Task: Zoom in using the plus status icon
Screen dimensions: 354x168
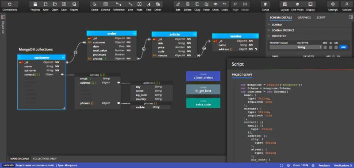Action: coord(313,165)
